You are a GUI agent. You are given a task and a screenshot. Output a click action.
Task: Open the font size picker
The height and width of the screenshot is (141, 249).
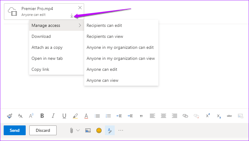point(20,116)
